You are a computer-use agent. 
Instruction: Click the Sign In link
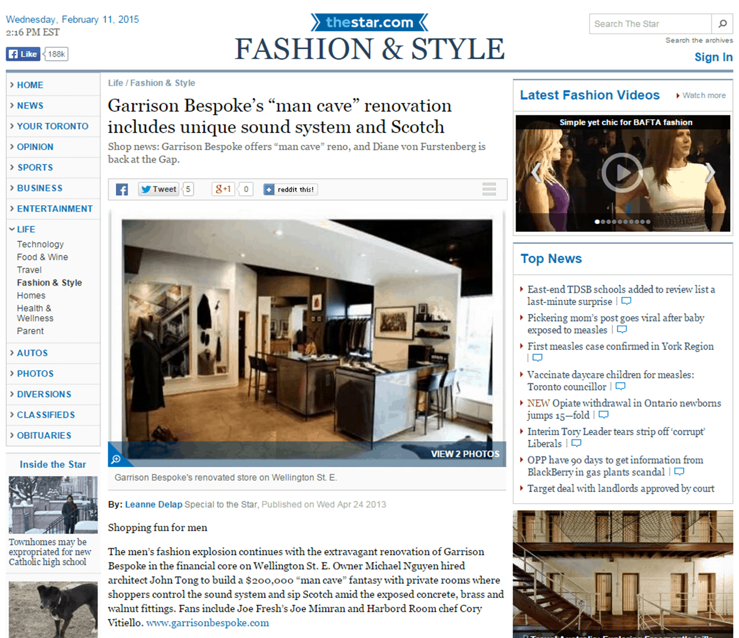tap(714, 57)
